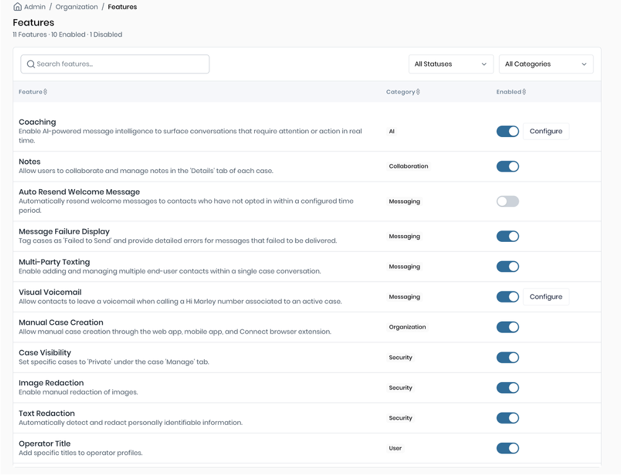The height and width of the screenshot is (475, 621).
Task: Expand the All Categories dropdown
Action: tap(545, 64)
